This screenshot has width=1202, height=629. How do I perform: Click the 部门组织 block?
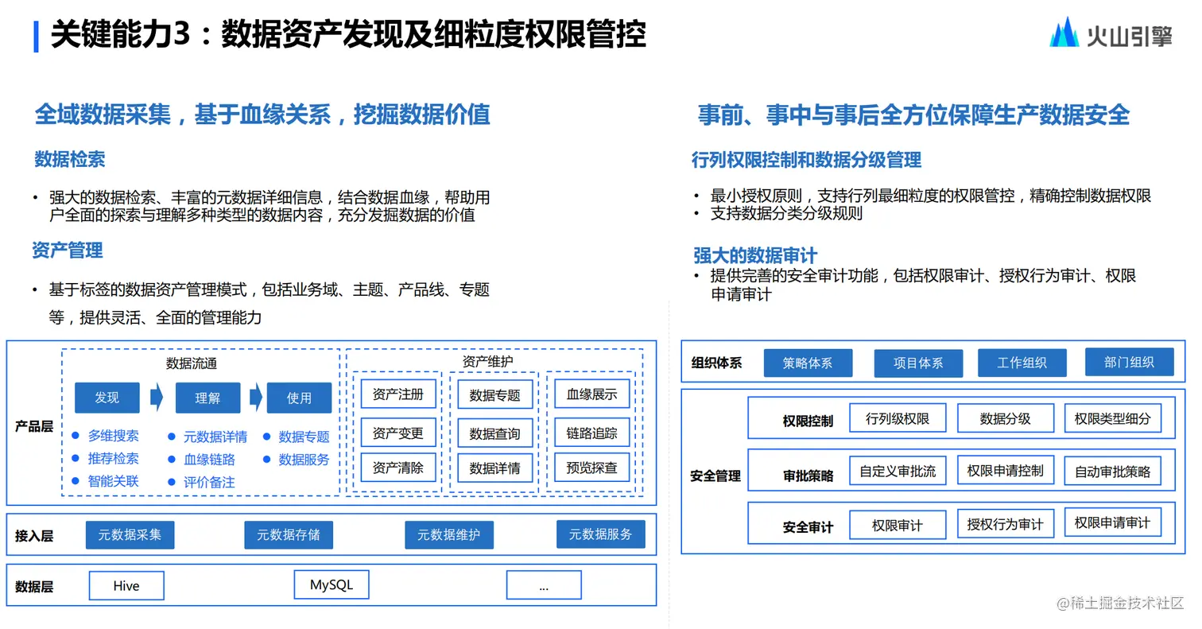(1129, 362)
